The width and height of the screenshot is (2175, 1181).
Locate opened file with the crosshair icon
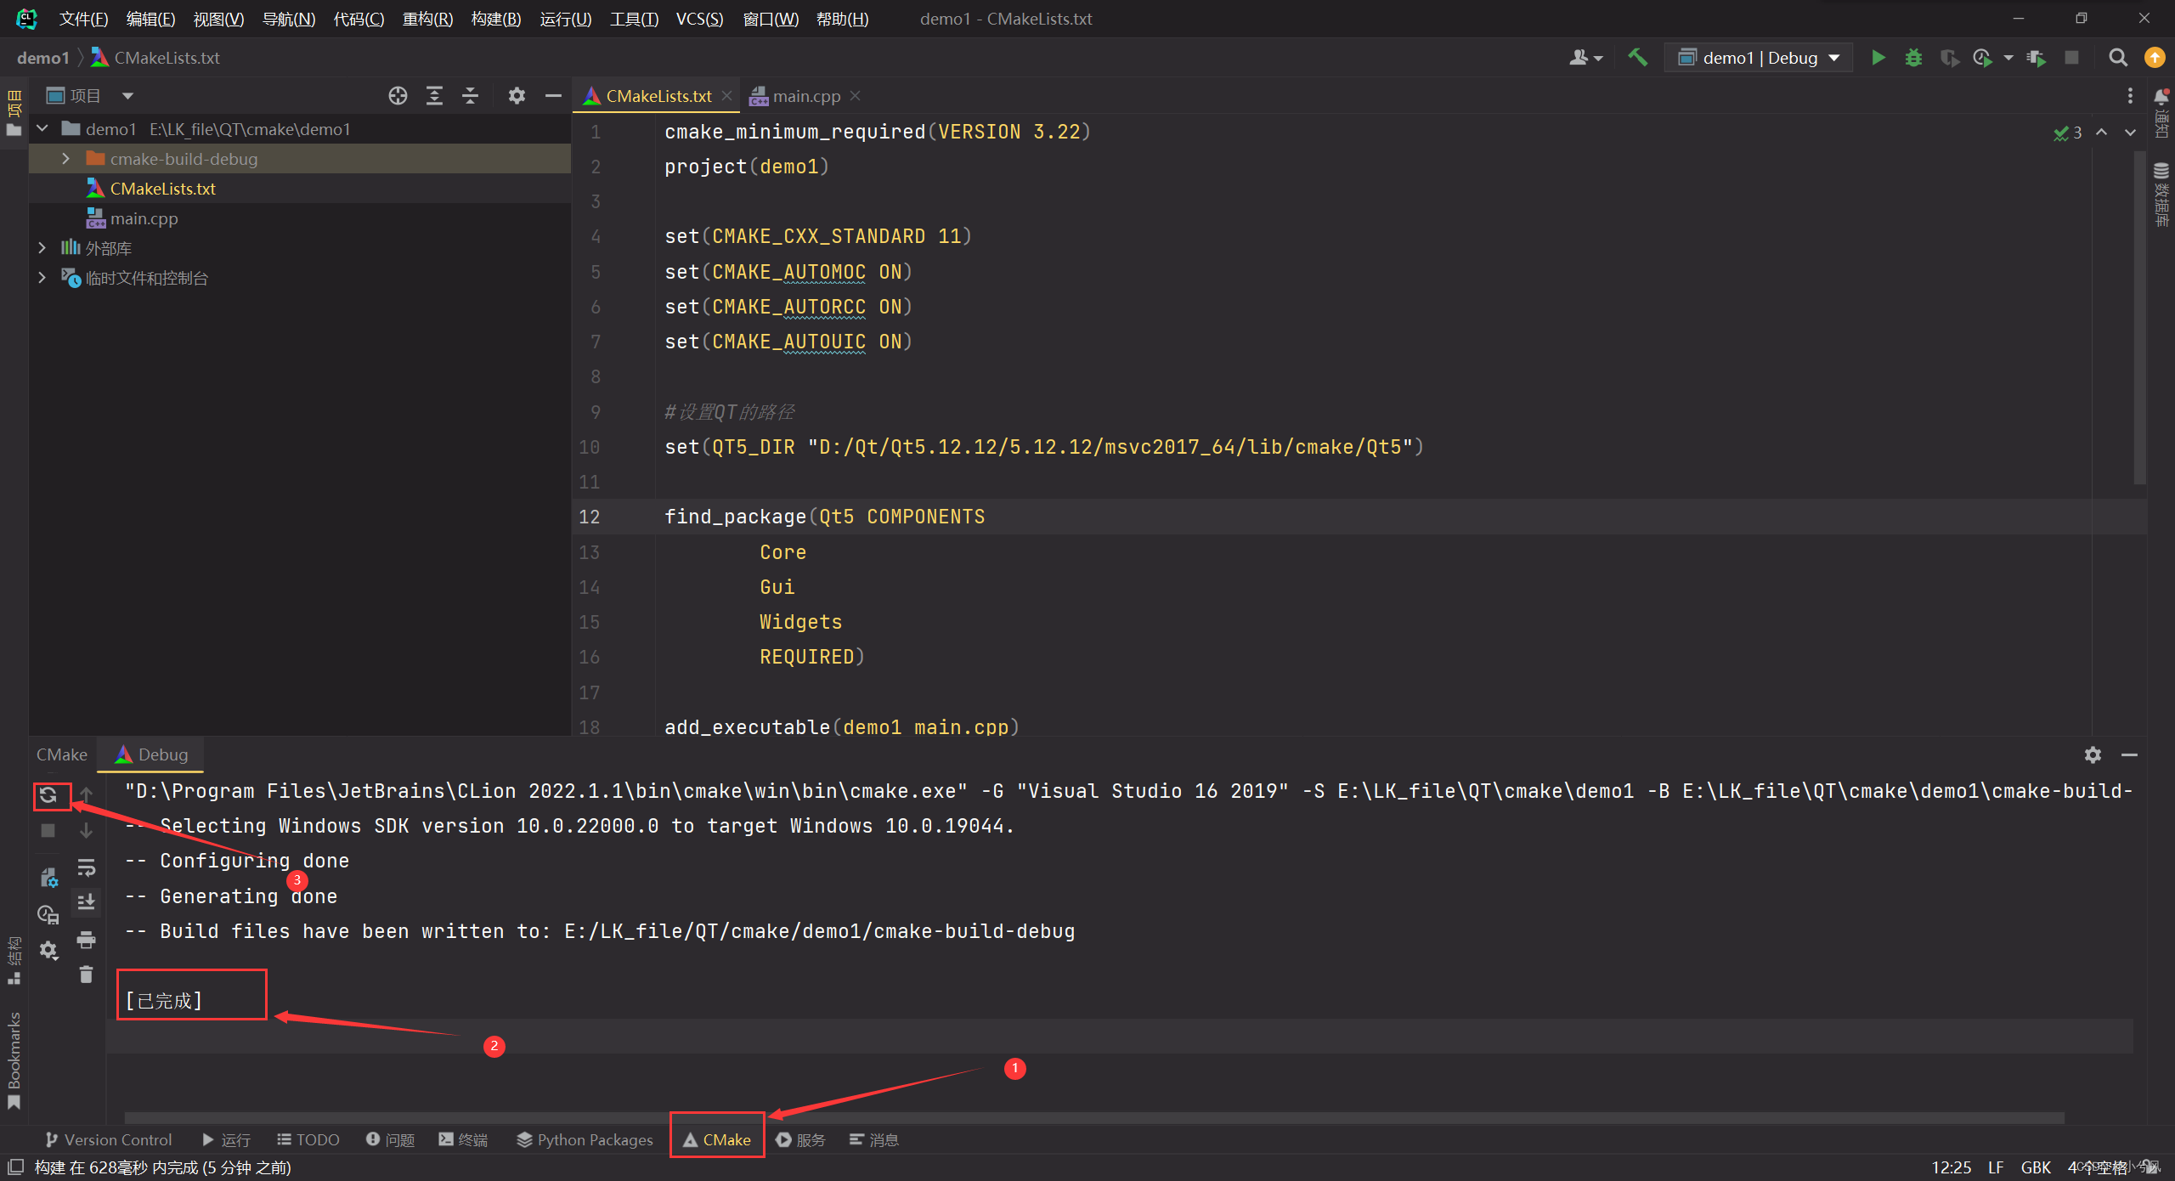tap(398, 95)
